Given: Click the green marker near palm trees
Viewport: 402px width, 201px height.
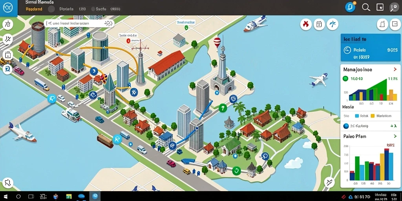Looking at the screenshot, I should 223,108.
